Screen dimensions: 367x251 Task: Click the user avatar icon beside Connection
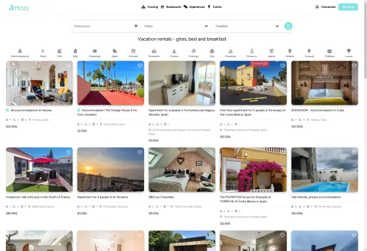pyautogui.click(x=317, y=7)
